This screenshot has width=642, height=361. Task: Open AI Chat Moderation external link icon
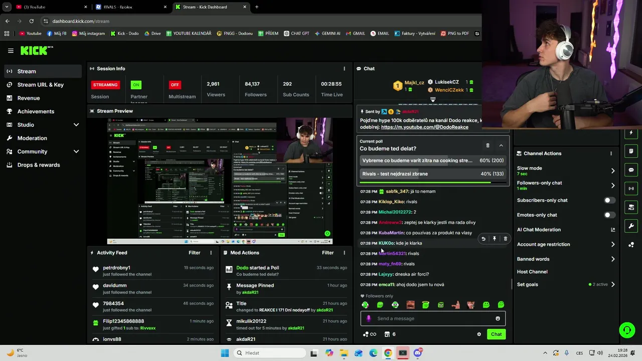point(612,230)
